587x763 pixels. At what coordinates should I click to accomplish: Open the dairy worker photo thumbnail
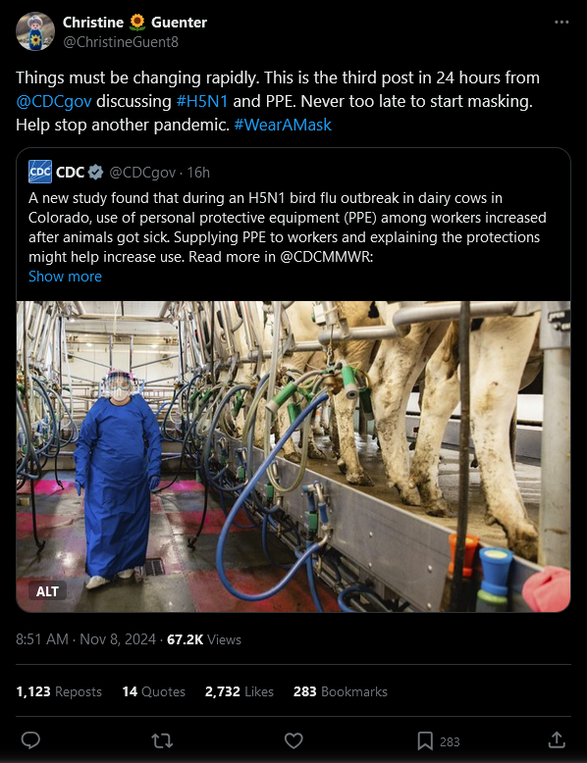pos(293,456)
